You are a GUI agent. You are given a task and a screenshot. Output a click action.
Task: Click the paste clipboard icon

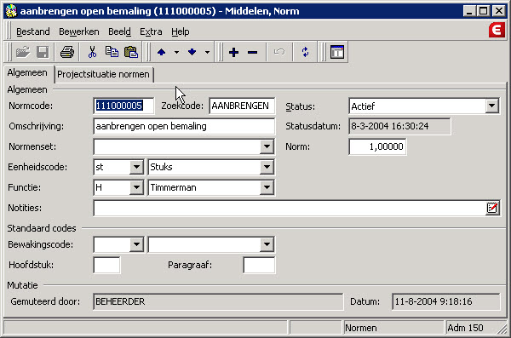point(131,52)
